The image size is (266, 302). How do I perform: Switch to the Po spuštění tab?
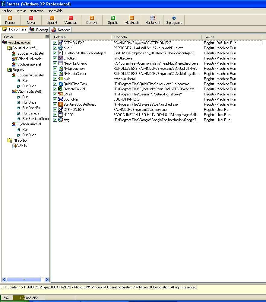click(14, 29)
